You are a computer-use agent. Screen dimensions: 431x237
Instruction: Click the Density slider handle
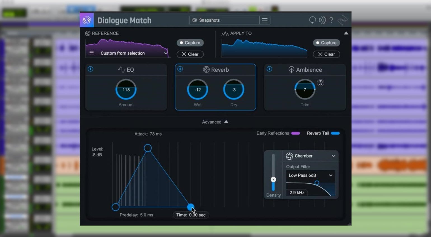pyautogui.click(x=273, y=180)
